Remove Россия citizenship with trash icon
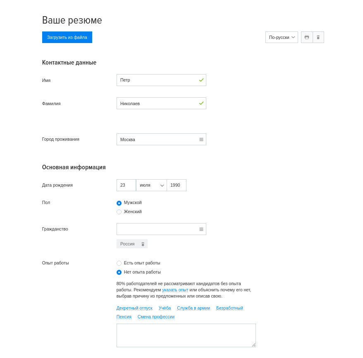Image resolution: width=363 pixels, height=358 pixels. click(143, 244)
